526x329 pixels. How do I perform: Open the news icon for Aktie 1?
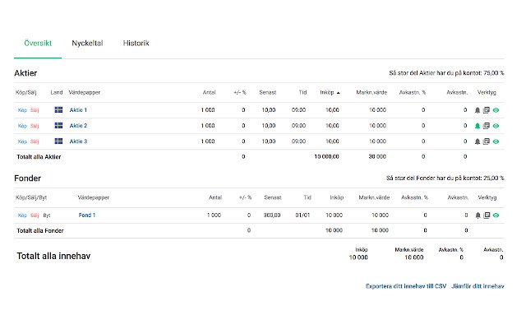[x=487, y=110]
